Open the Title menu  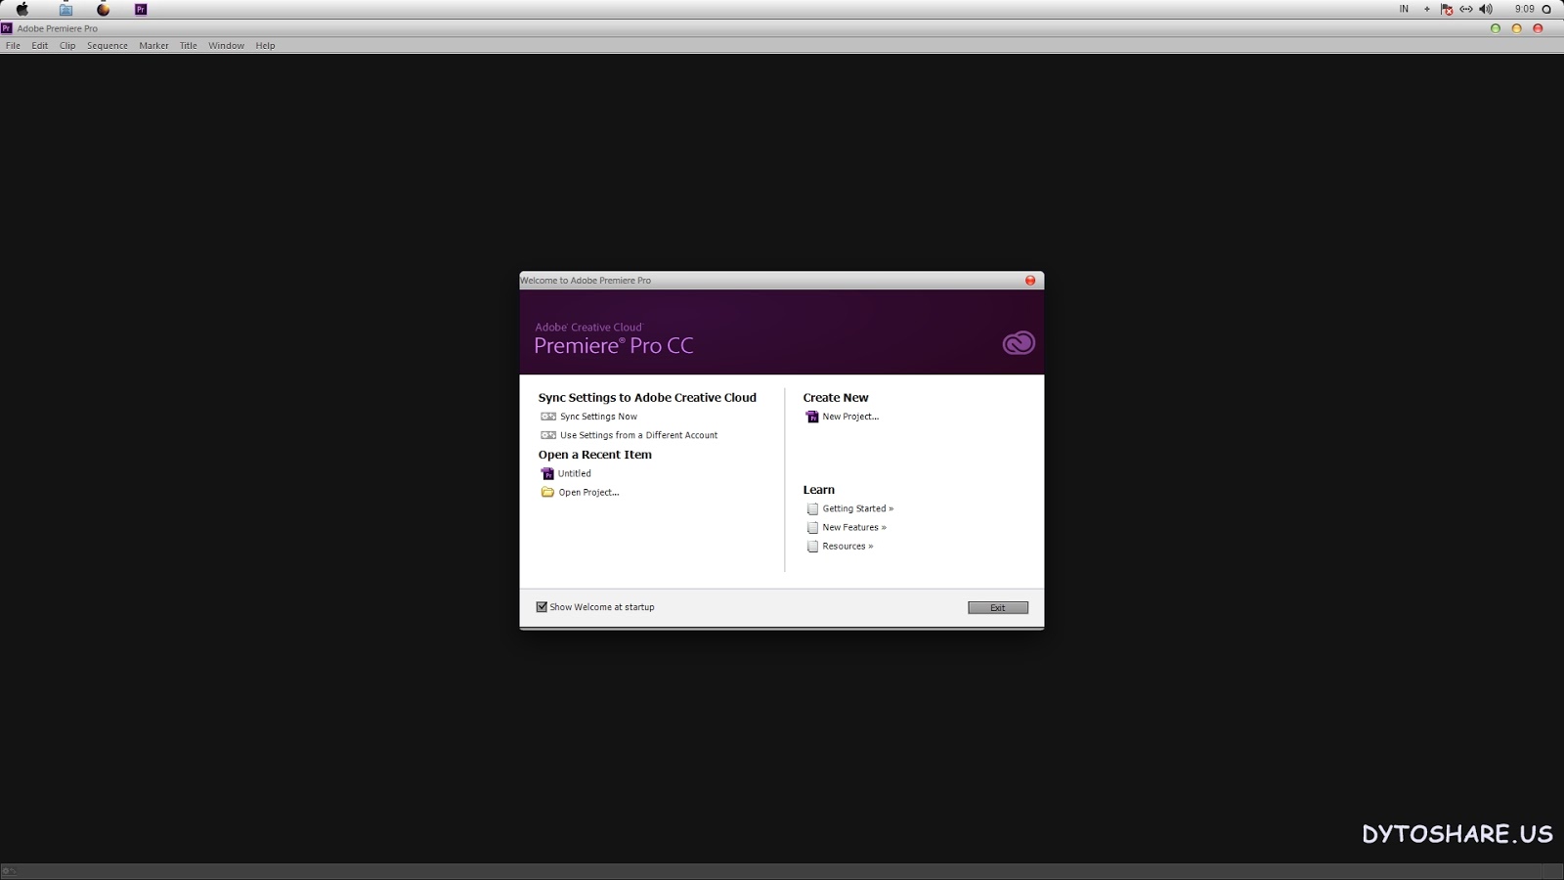[189, 46]
